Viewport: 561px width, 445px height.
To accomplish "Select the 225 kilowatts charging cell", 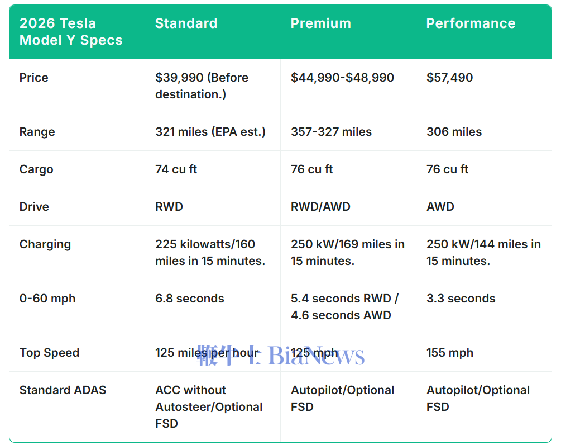I will point(210,253).
